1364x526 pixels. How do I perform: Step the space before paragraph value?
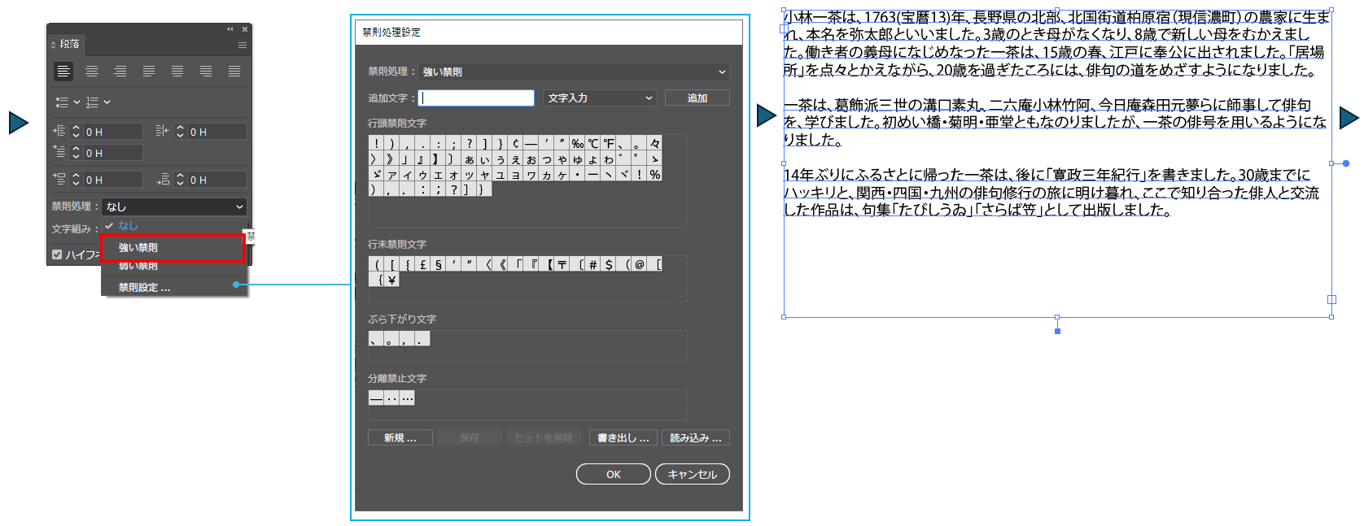pyautogui.click(x=76, y=179)
